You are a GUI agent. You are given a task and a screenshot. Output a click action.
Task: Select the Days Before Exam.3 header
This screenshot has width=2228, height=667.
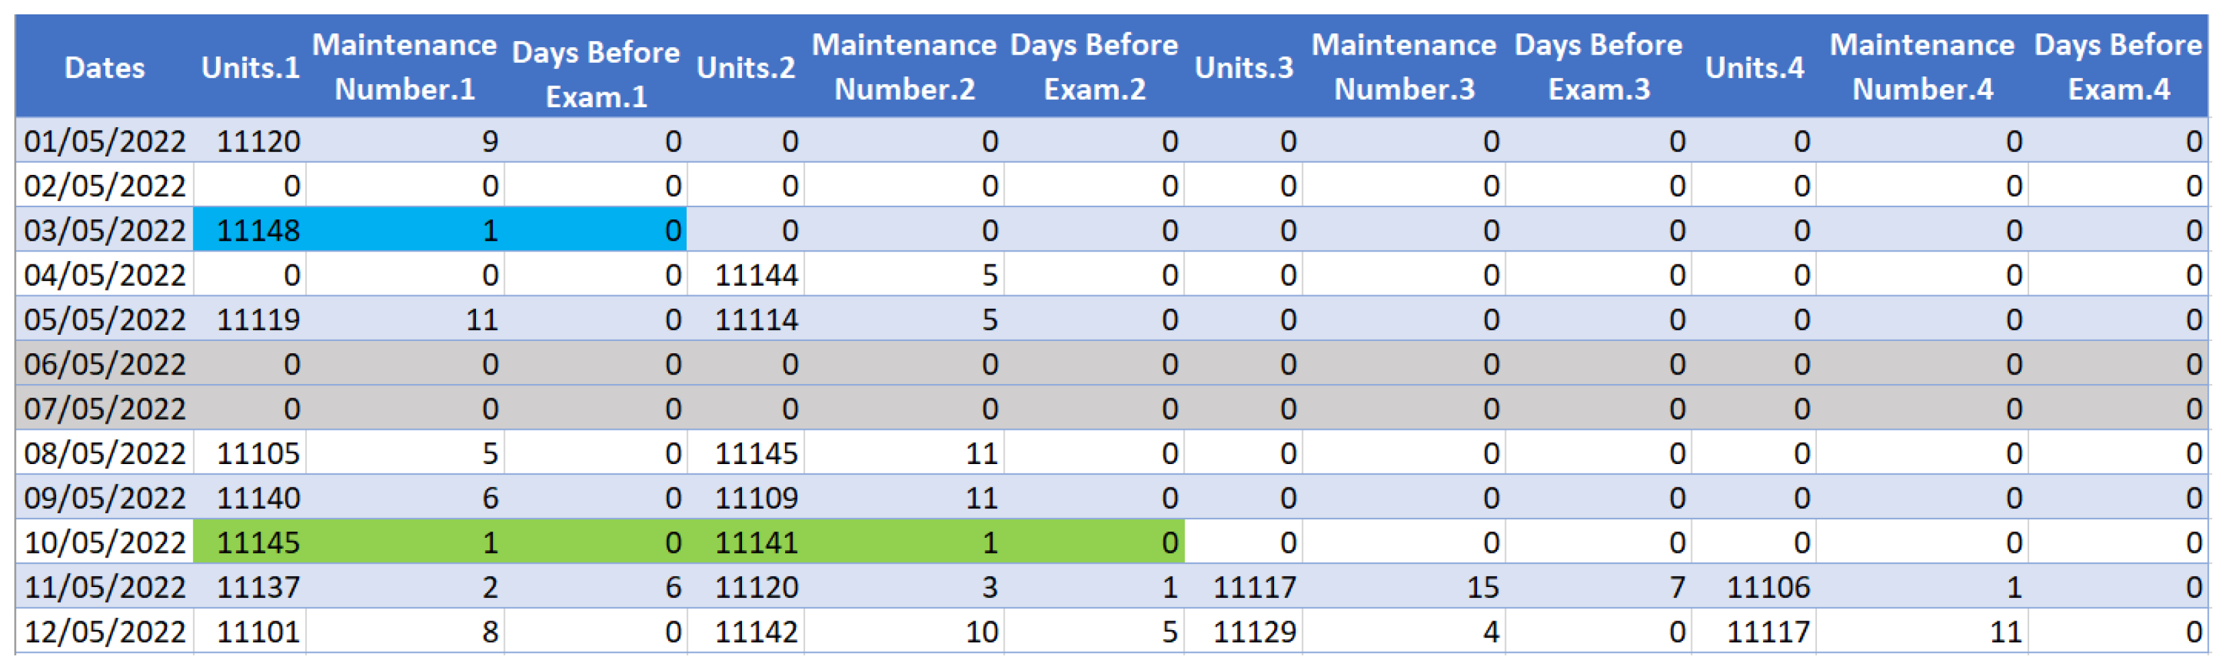pos(1598,68)
